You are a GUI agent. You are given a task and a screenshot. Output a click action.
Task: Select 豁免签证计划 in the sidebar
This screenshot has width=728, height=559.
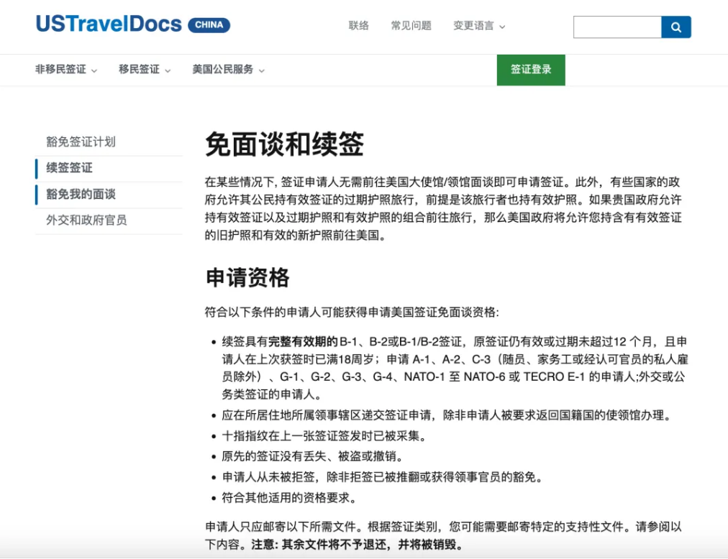81,142
